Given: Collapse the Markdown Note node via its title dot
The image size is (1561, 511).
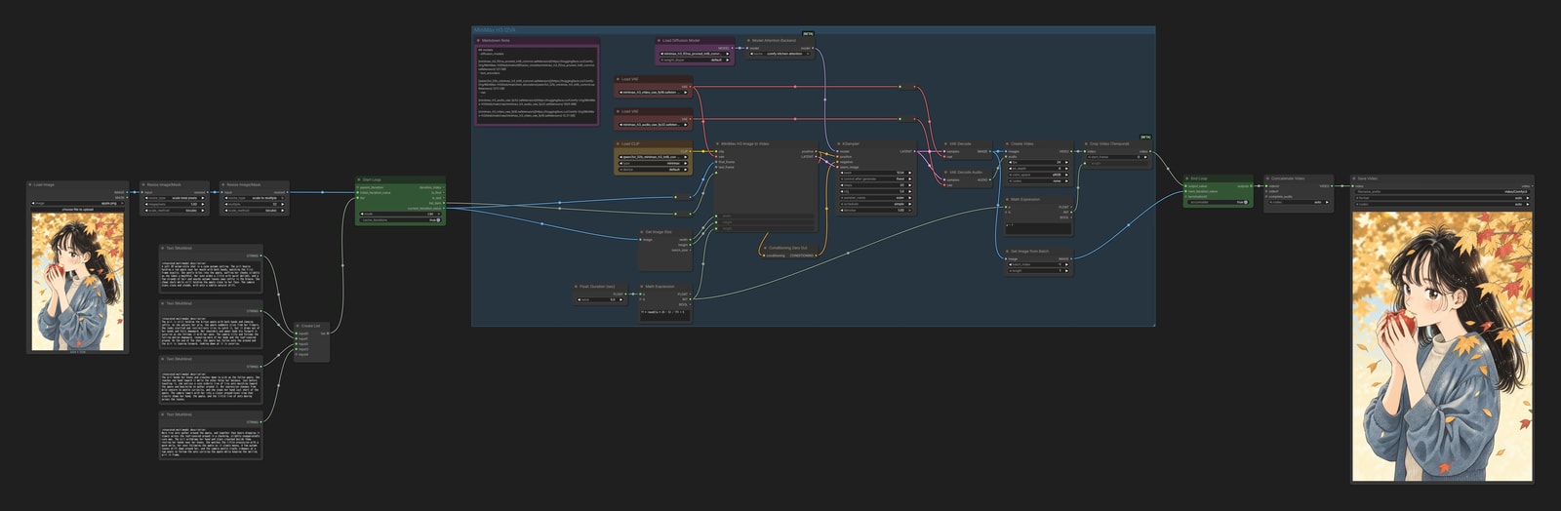Looking at the screenshot, I should [478, 41].
